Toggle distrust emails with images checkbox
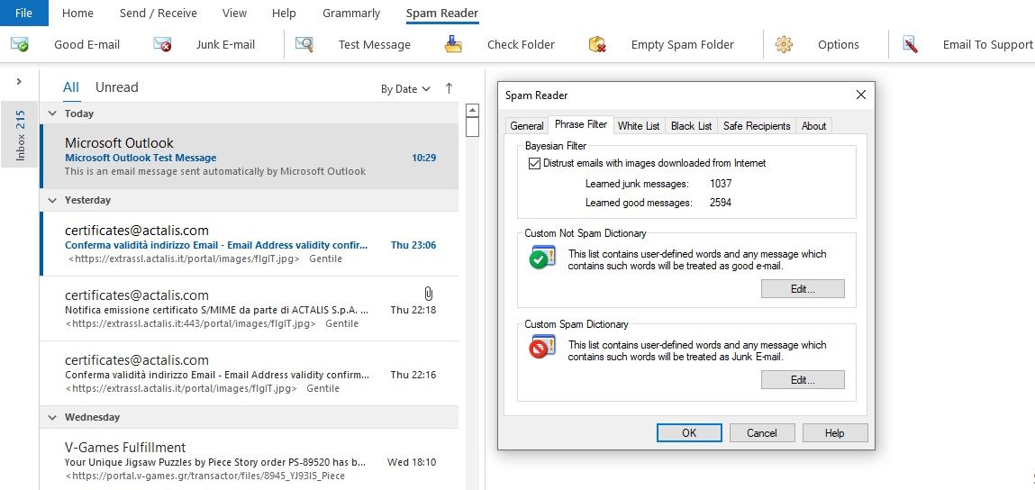The width and height of the screenshot is (1035, 490). 534,163
